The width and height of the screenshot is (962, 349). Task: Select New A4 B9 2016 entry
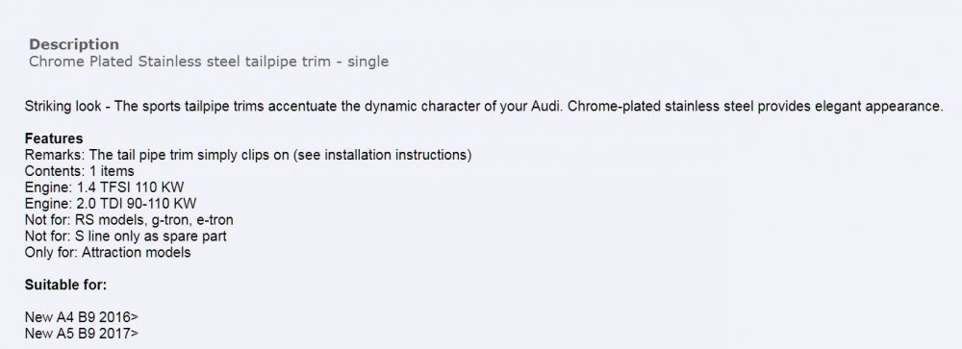(x=82, y=317)
